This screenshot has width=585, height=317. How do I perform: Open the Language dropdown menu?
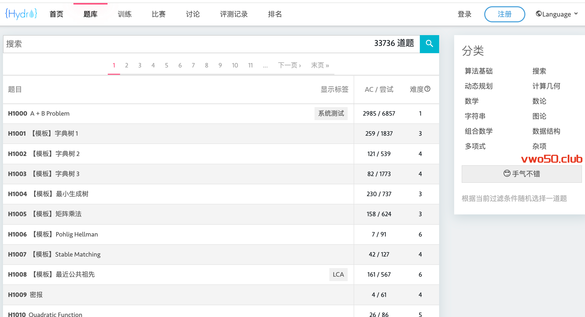[x=557, y=14]
